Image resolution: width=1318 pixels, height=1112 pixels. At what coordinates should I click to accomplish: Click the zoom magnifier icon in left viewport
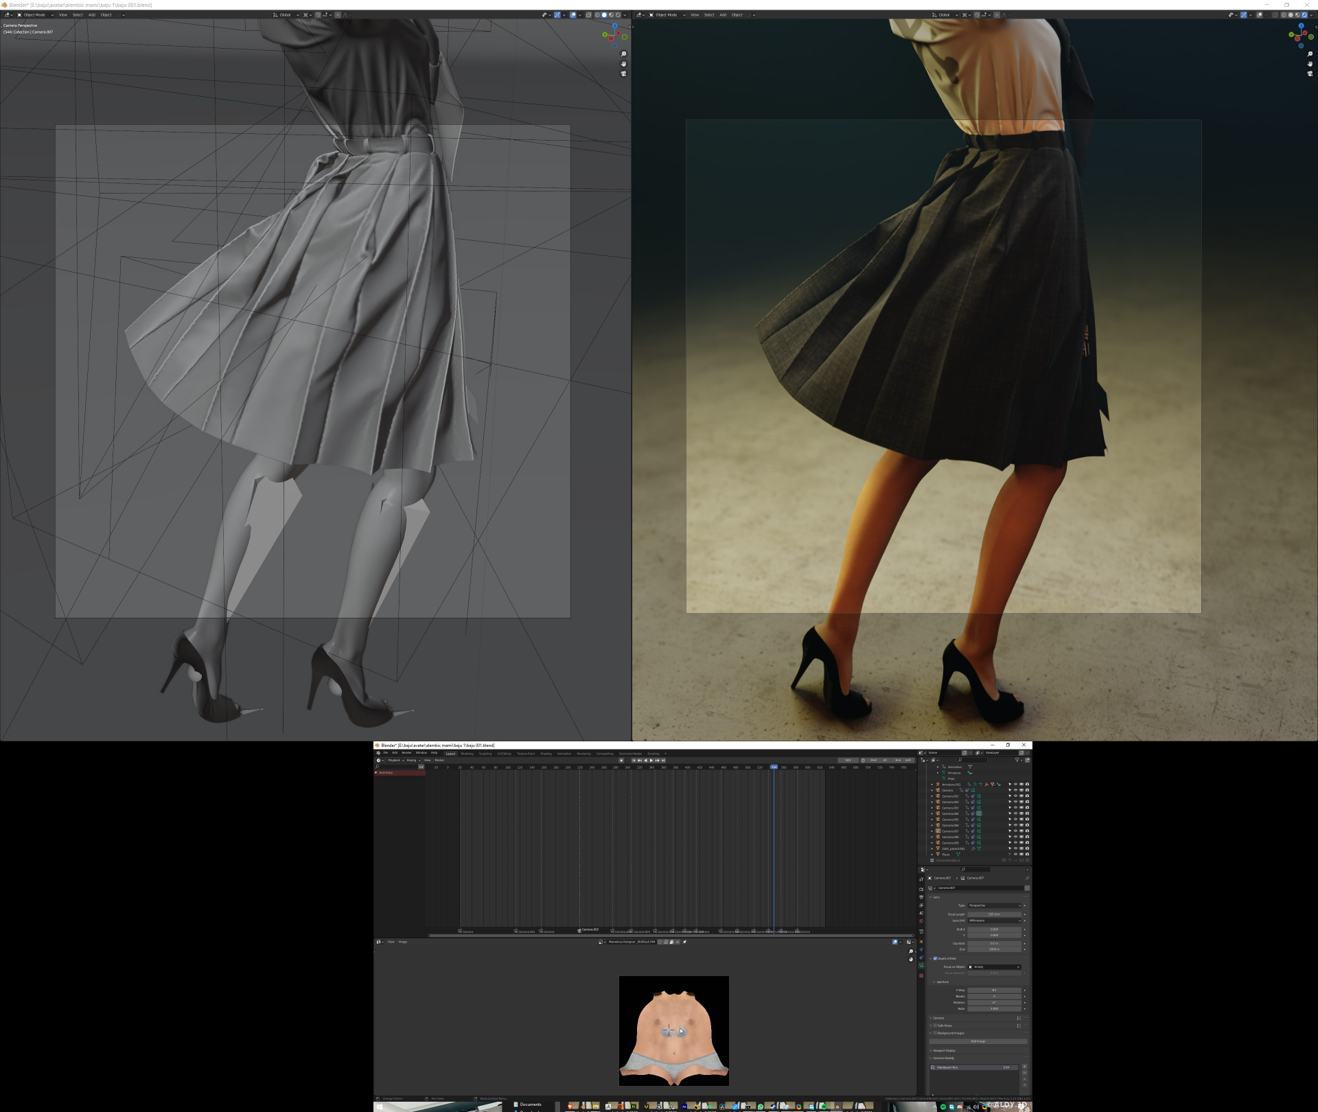pyautogui.click(x=623, y=54)
